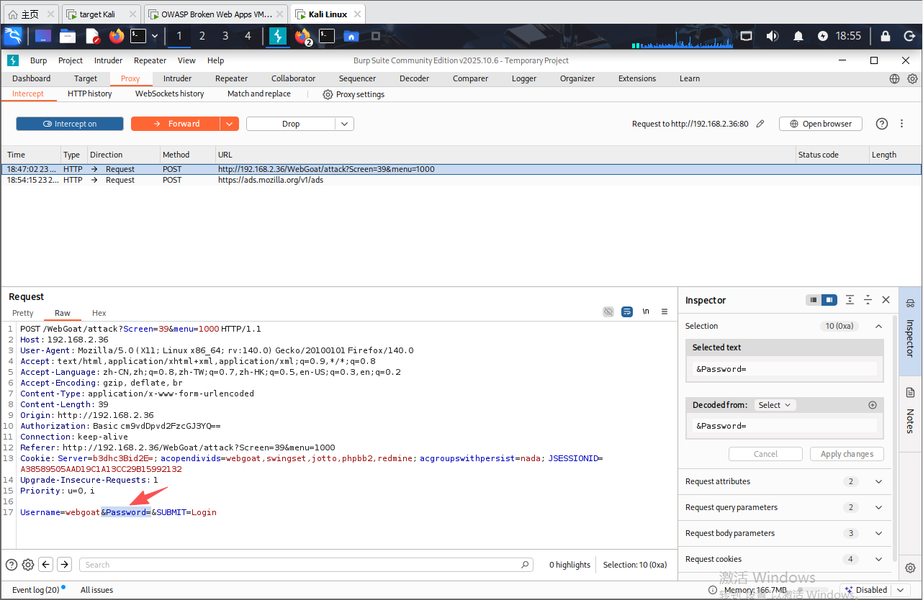Screen dimensions: 923x600
Task: Open the intercept help question mark icon
Action: (x=882, y=124)
